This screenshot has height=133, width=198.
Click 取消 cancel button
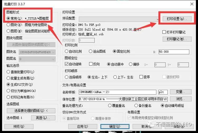click(x=147, y=126)
